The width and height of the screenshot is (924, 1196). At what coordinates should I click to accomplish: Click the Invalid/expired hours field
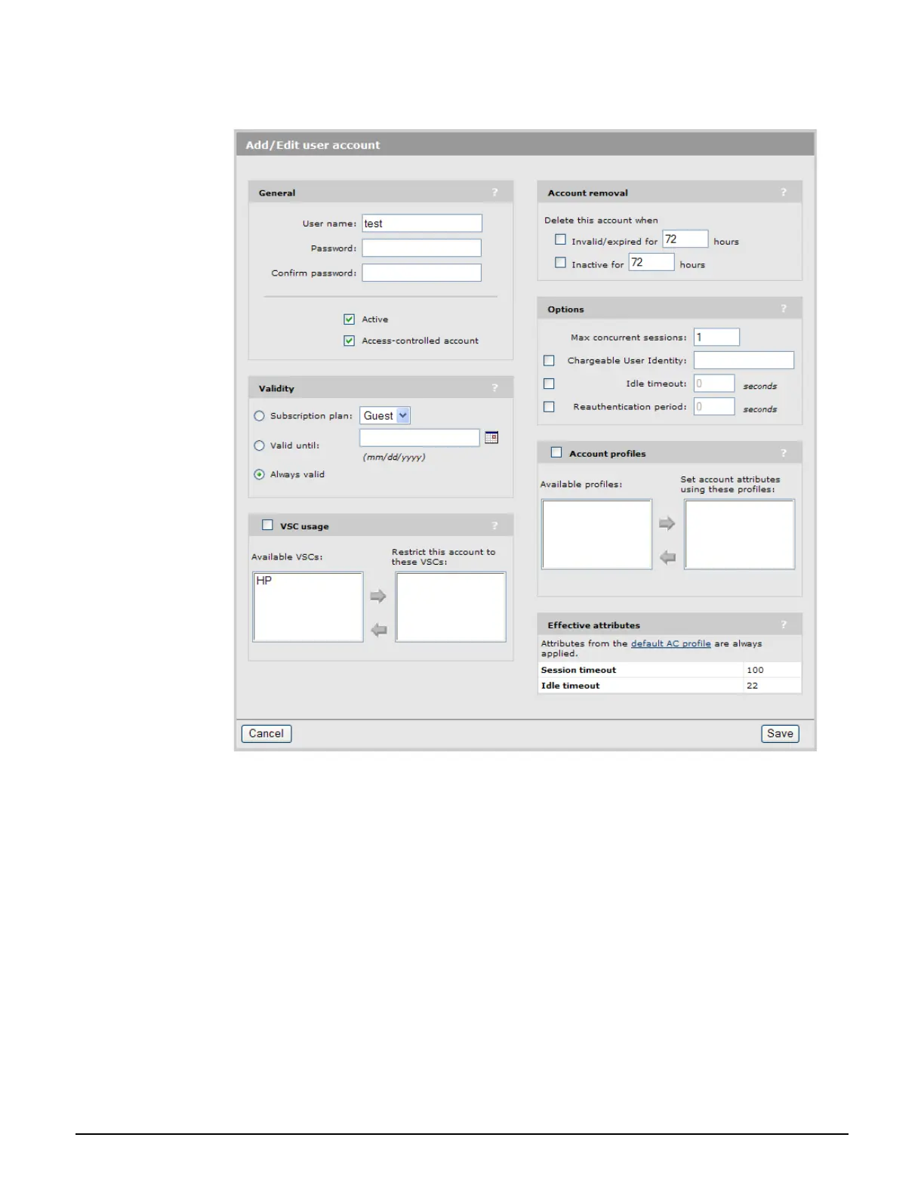(685, 239)
